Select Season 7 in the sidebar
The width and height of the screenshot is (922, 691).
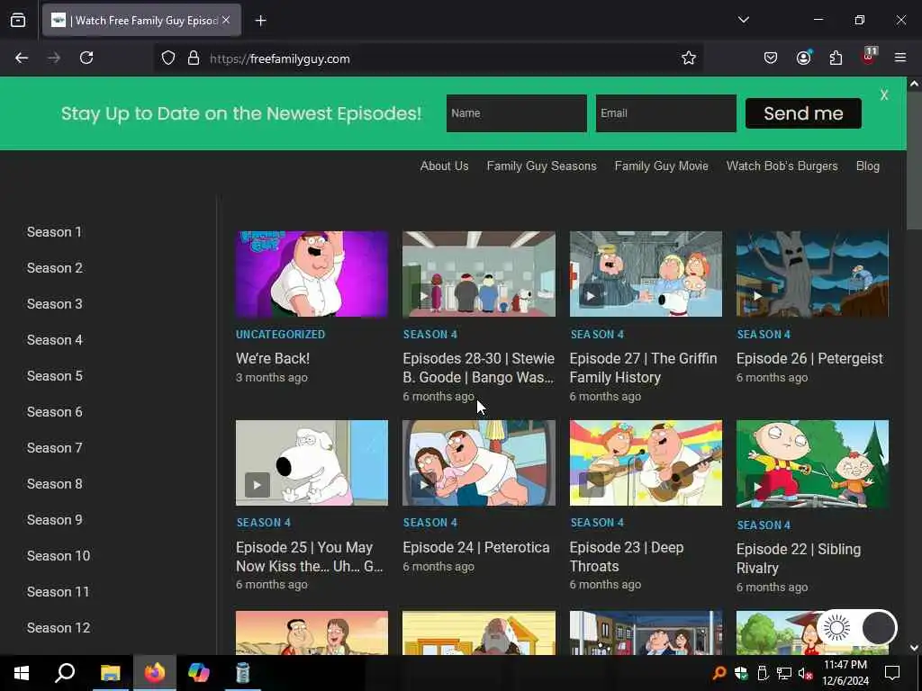(55, 448)
